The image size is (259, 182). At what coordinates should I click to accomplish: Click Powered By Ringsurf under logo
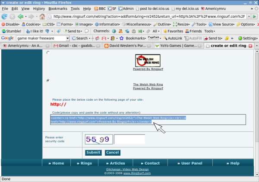148,69
